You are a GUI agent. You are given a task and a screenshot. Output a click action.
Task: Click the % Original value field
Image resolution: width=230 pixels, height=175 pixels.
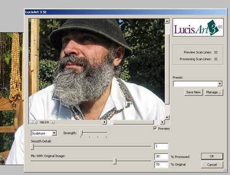pyautogui.click(x=161, y=165)
